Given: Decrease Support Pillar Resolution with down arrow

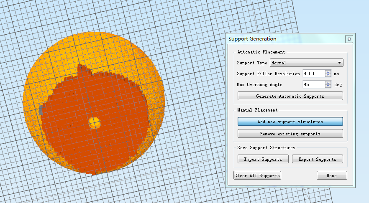Looking at the screenshot, I should [328, 75].
